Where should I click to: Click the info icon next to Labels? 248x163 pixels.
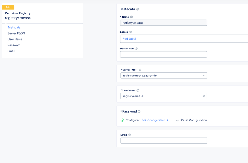130,32
